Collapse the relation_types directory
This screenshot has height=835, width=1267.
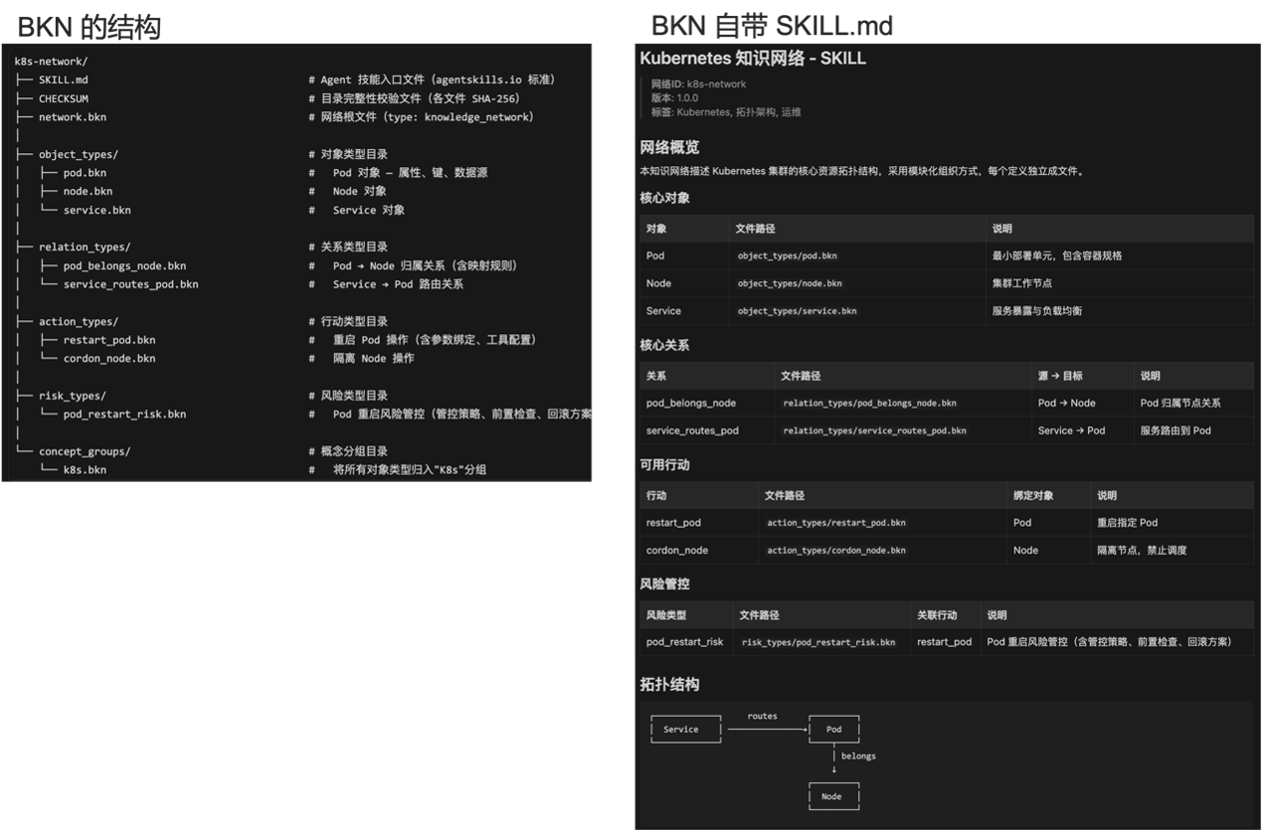[x=84, y=247]
